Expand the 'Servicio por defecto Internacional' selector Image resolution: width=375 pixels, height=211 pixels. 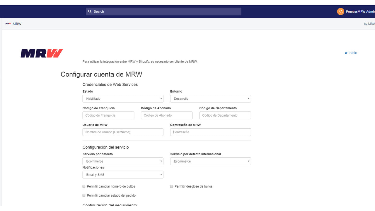click(x=210, y=161)
